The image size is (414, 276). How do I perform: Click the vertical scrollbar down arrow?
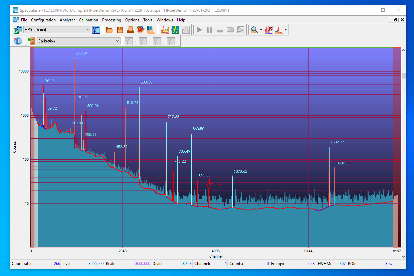tap(403, 256)
